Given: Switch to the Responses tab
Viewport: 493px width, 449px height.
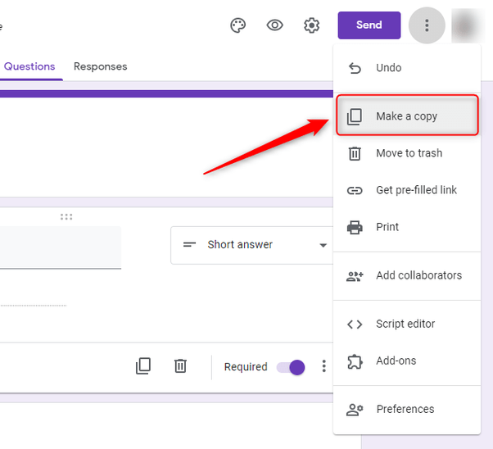Looking at the screenshot, I should [100, 66].
